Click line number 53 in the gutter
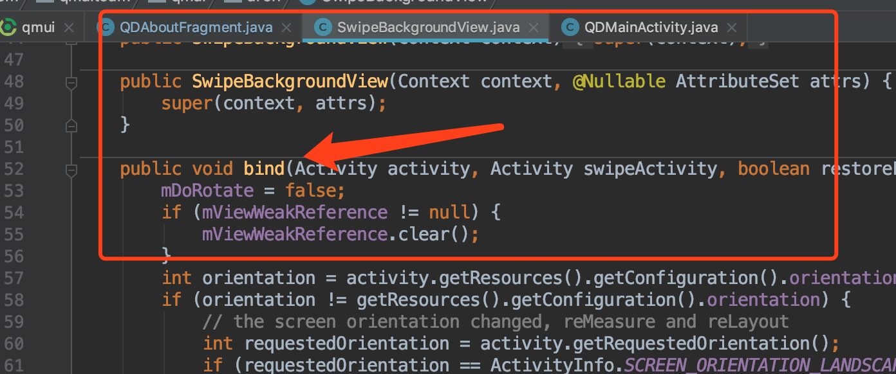 tap(14, 190)
